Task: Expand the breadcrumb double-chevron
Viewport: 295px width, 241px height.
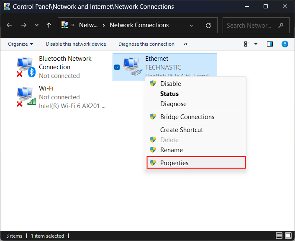Action: 73,25
